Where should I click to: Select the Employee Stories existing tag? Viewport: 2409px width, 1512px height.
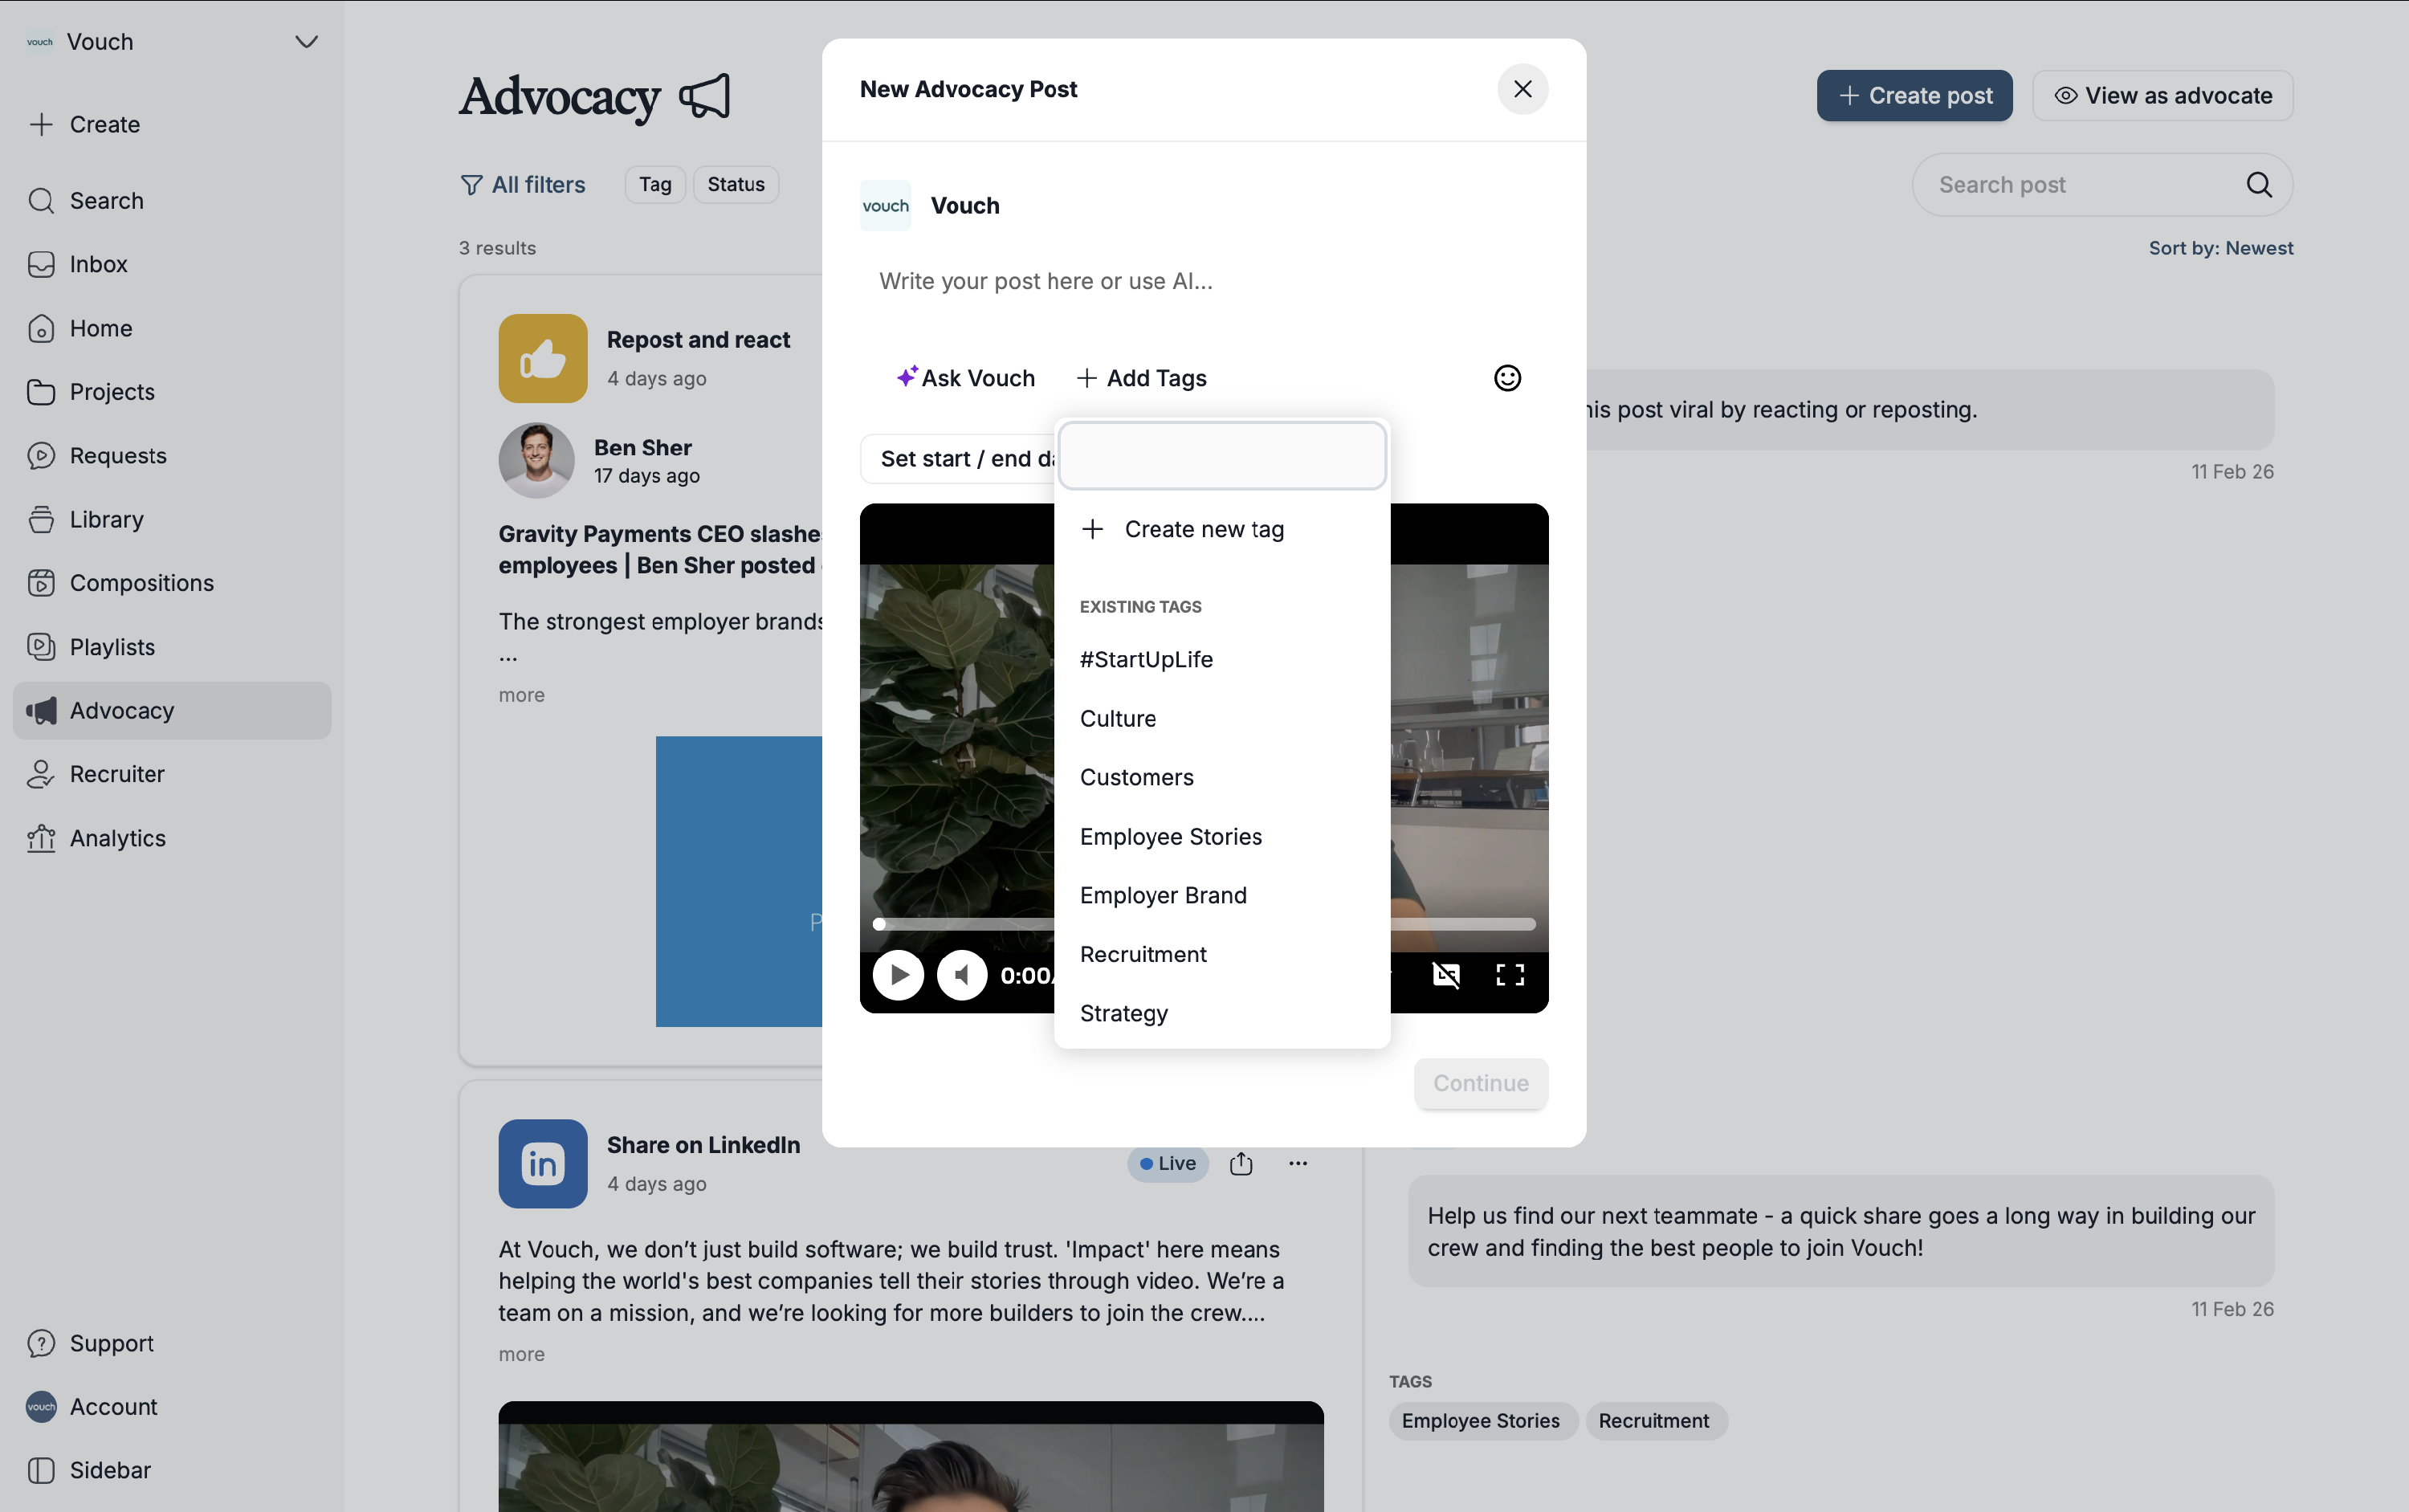tap(1170, 836)
